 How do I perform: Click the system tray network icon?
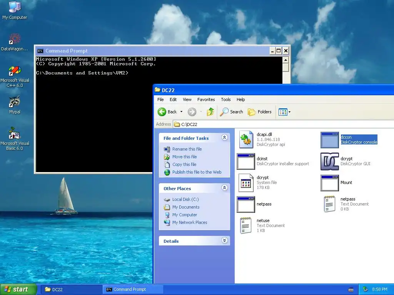coord(366,290)
